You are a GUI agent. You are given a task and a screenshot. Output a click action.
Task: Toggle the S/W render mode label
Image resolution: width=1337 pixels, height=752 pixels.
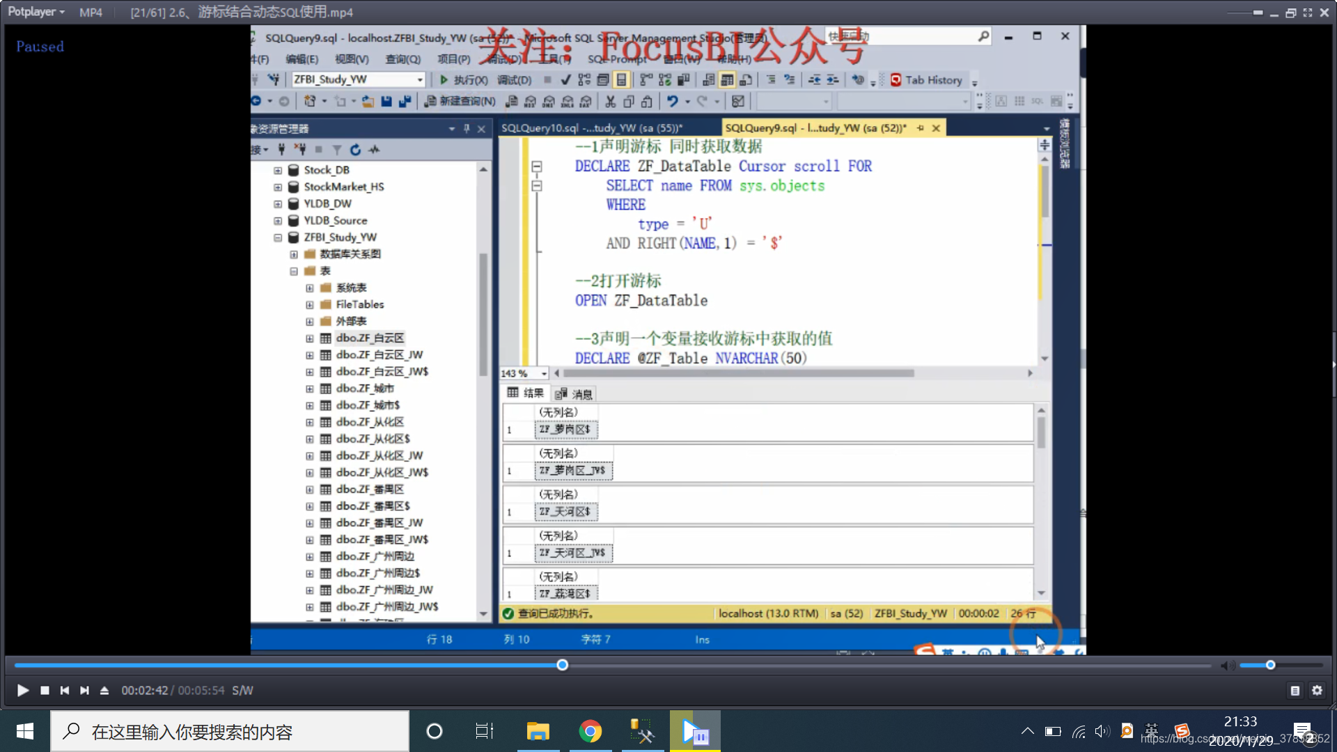242,690
